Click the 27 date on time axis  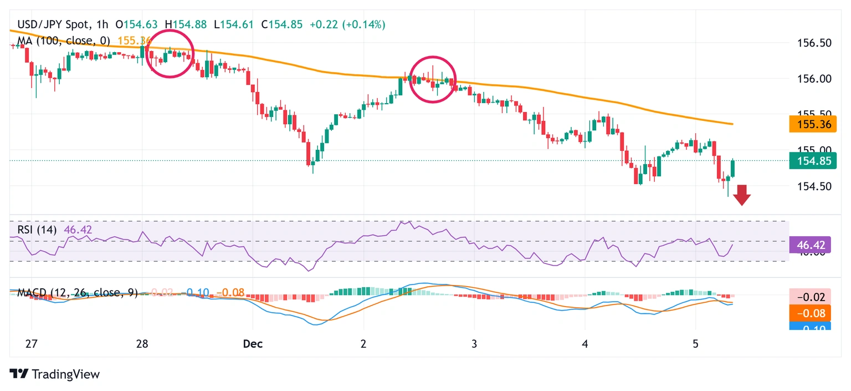coord(31,344)
